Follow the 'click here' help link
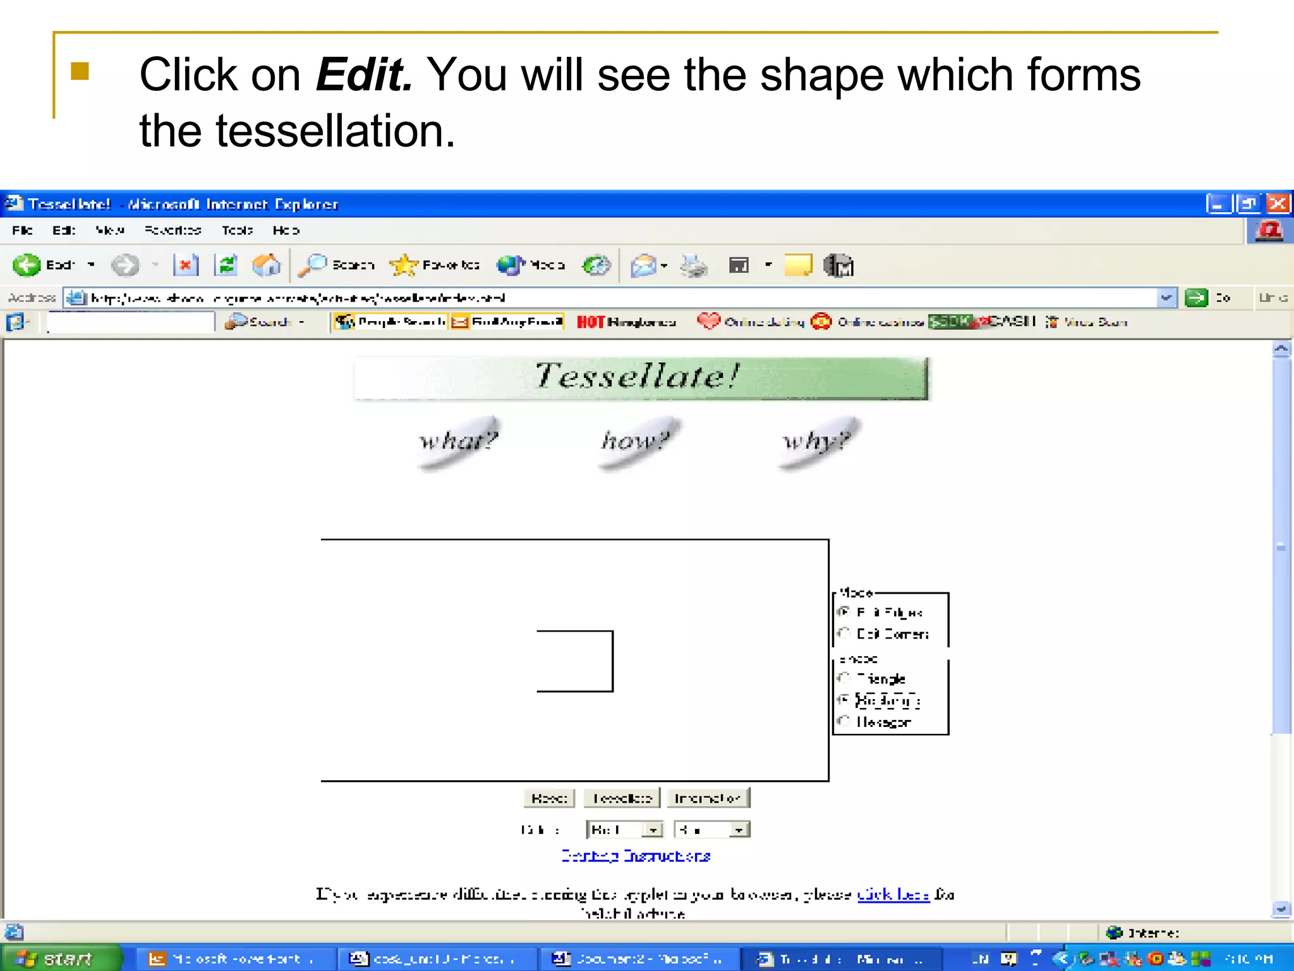Screen dimensions: 1294x971 click(x=893, y=895)
